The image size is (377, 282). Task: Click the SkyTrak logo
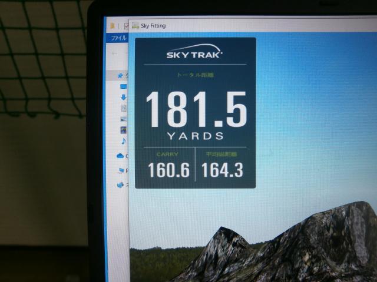[194, 51]
